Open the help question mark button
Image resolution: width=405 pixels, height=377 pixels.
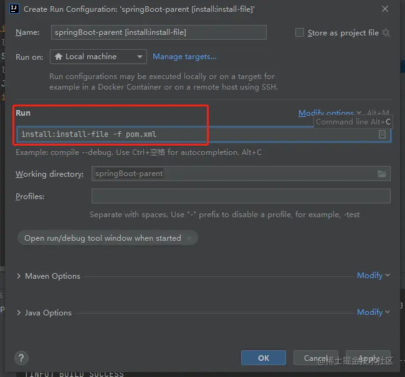[21, 358]
